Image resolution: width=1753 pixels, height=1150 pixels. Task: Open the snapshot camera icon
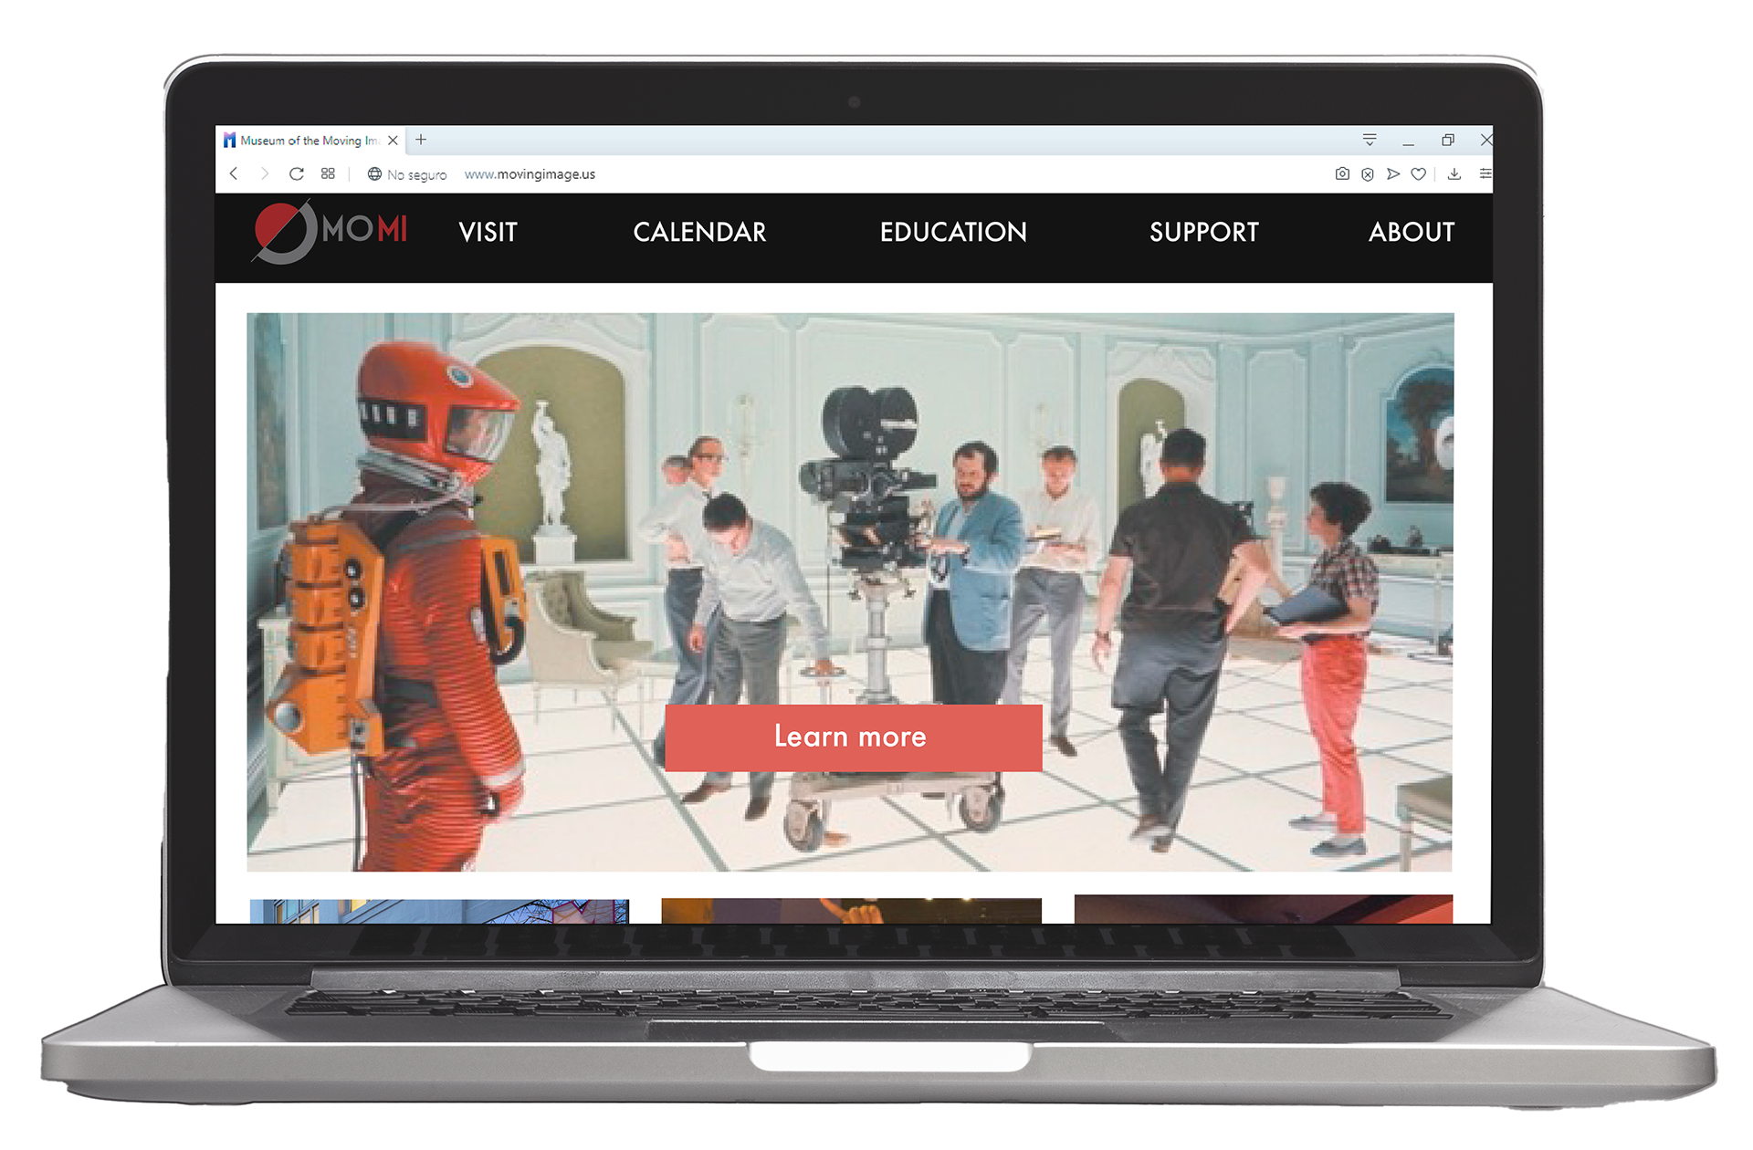click(x=1342, y=173)
